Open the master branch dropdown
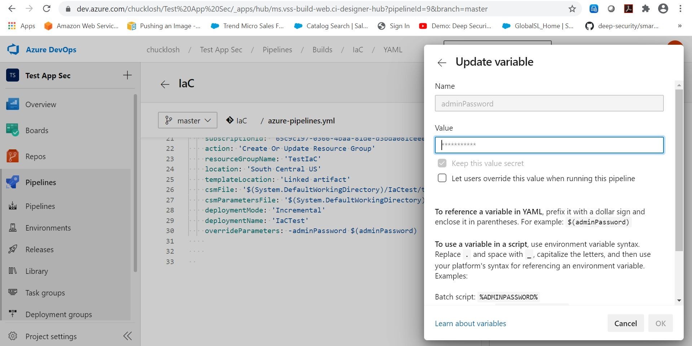The width and height of the screenshot is (692, 346). 188,120
